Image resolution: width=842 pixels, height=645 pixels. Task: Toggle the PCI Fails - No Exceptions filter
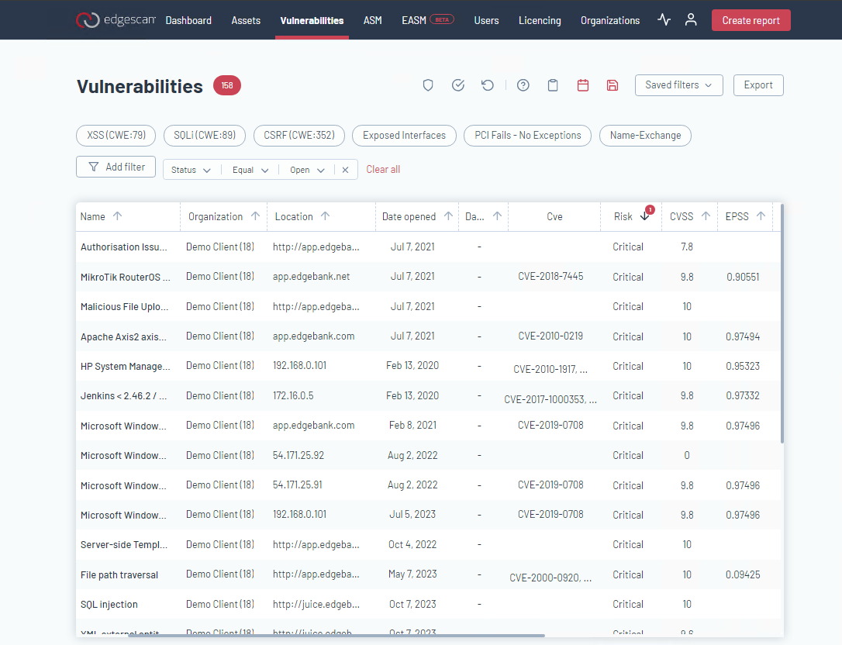pos(527,135)
